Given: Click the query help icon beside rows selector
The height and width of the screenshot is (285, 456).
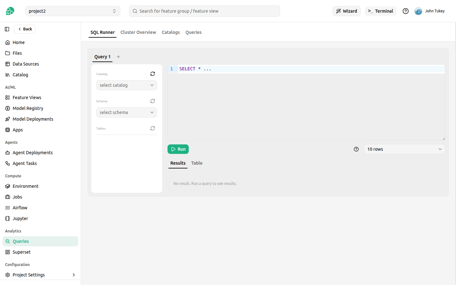Looking at the screenshot, I should click(x=356, y=149).
